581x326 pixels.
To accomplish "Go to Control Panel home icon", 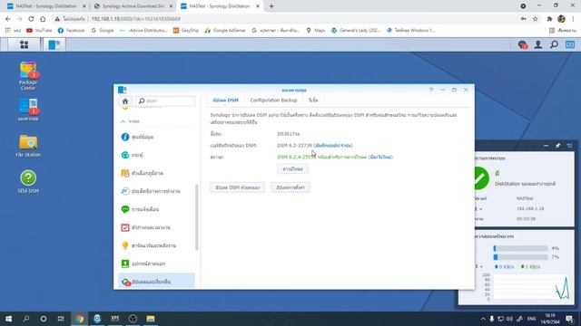I will (125, 101).
